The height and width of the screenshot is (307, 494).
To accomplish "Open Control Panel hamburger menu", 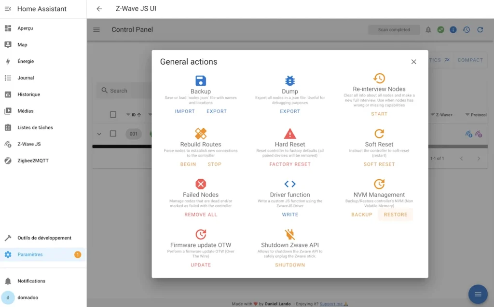I will tap(96, 29).
